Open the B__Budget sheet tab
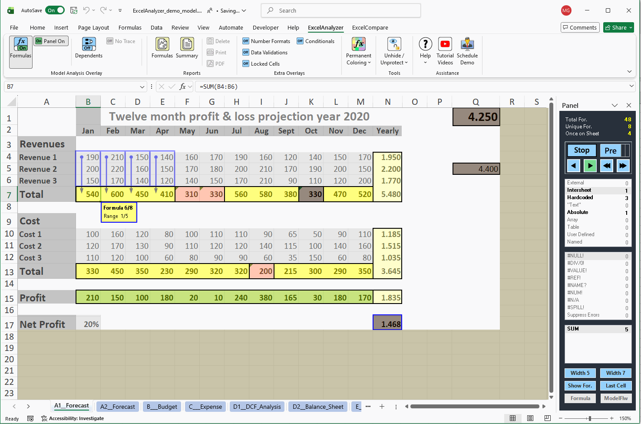This screenshot has width=641, height=424. click(162, 407)
